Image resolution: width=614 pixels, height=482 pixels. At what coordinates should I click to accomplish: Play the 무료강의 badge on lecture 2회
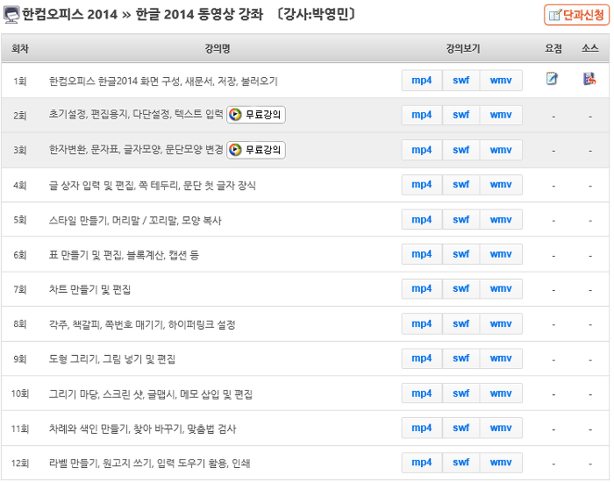256,115
